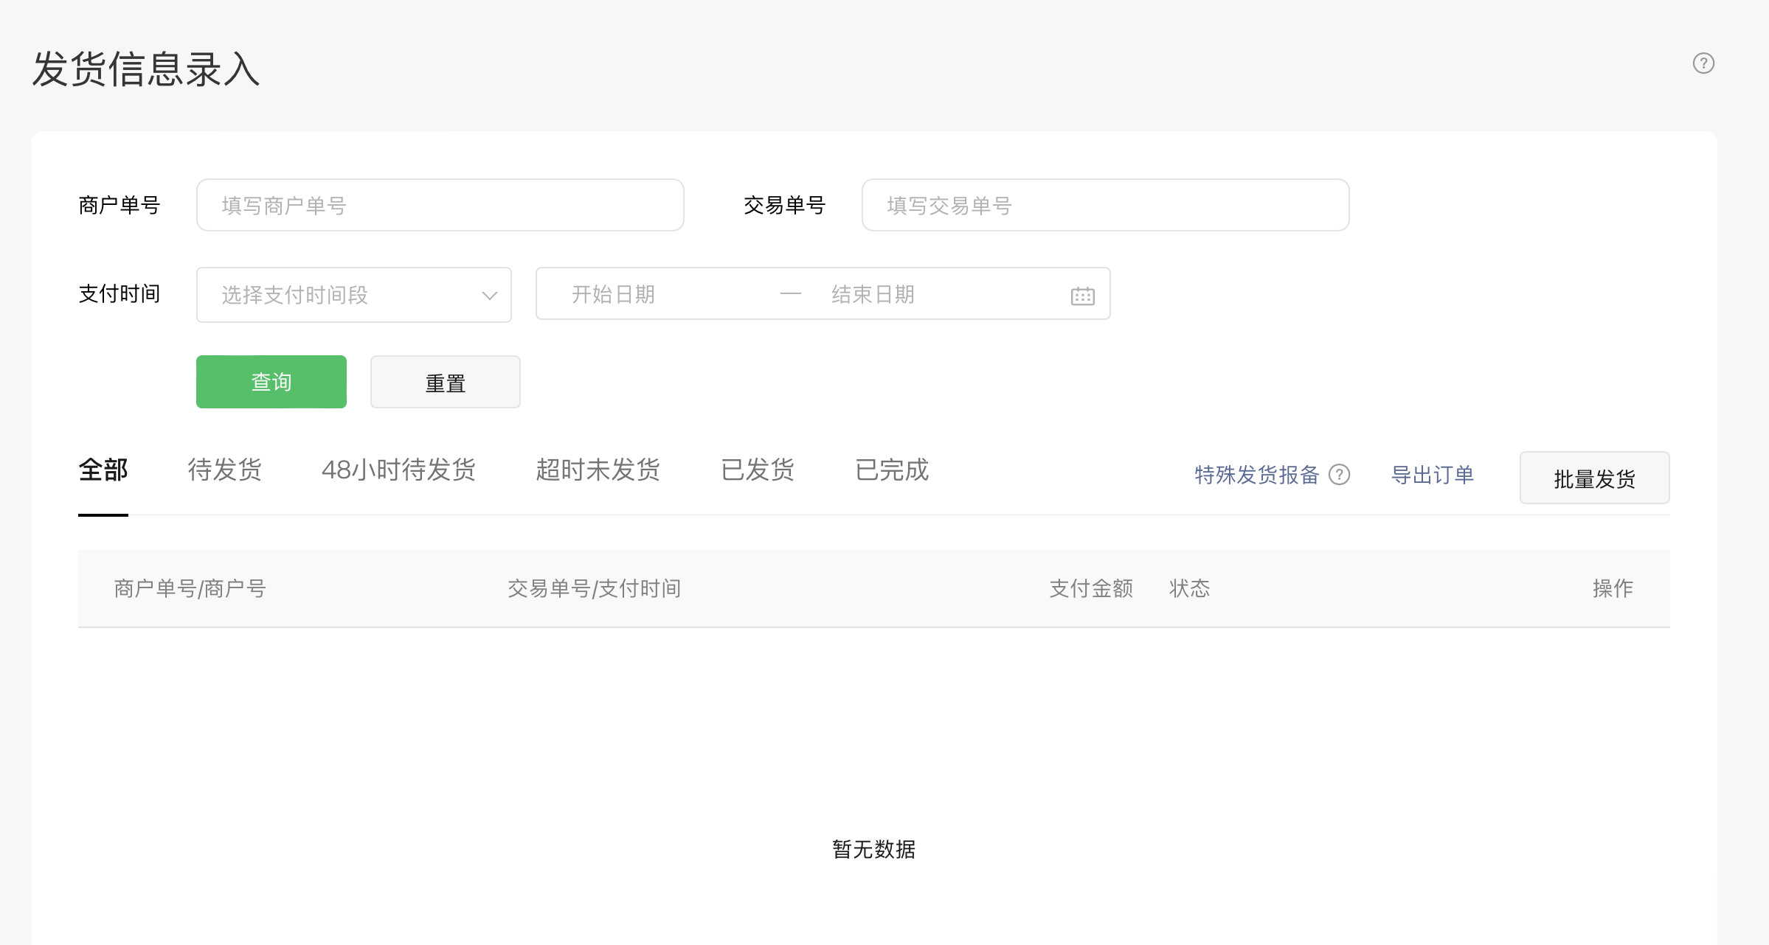Focus the 填写商户单号 input field
1769x945 pixels.
click(x=440, y=205)
